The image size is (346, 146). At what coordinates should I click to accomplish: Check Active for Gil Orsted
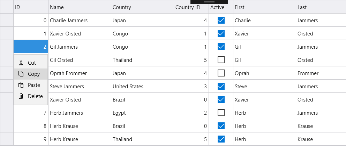coord(221,60)
